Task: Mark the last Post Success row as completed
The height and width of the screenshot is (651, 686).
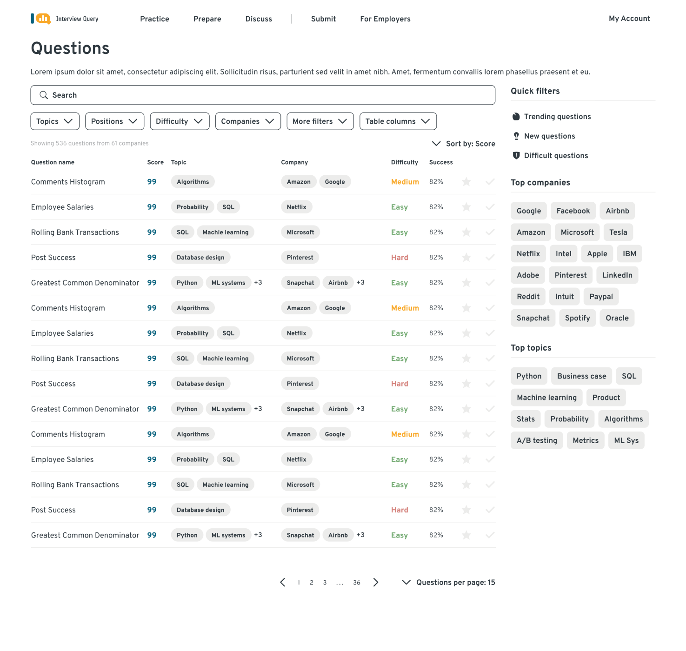Action: coord(490,510)
